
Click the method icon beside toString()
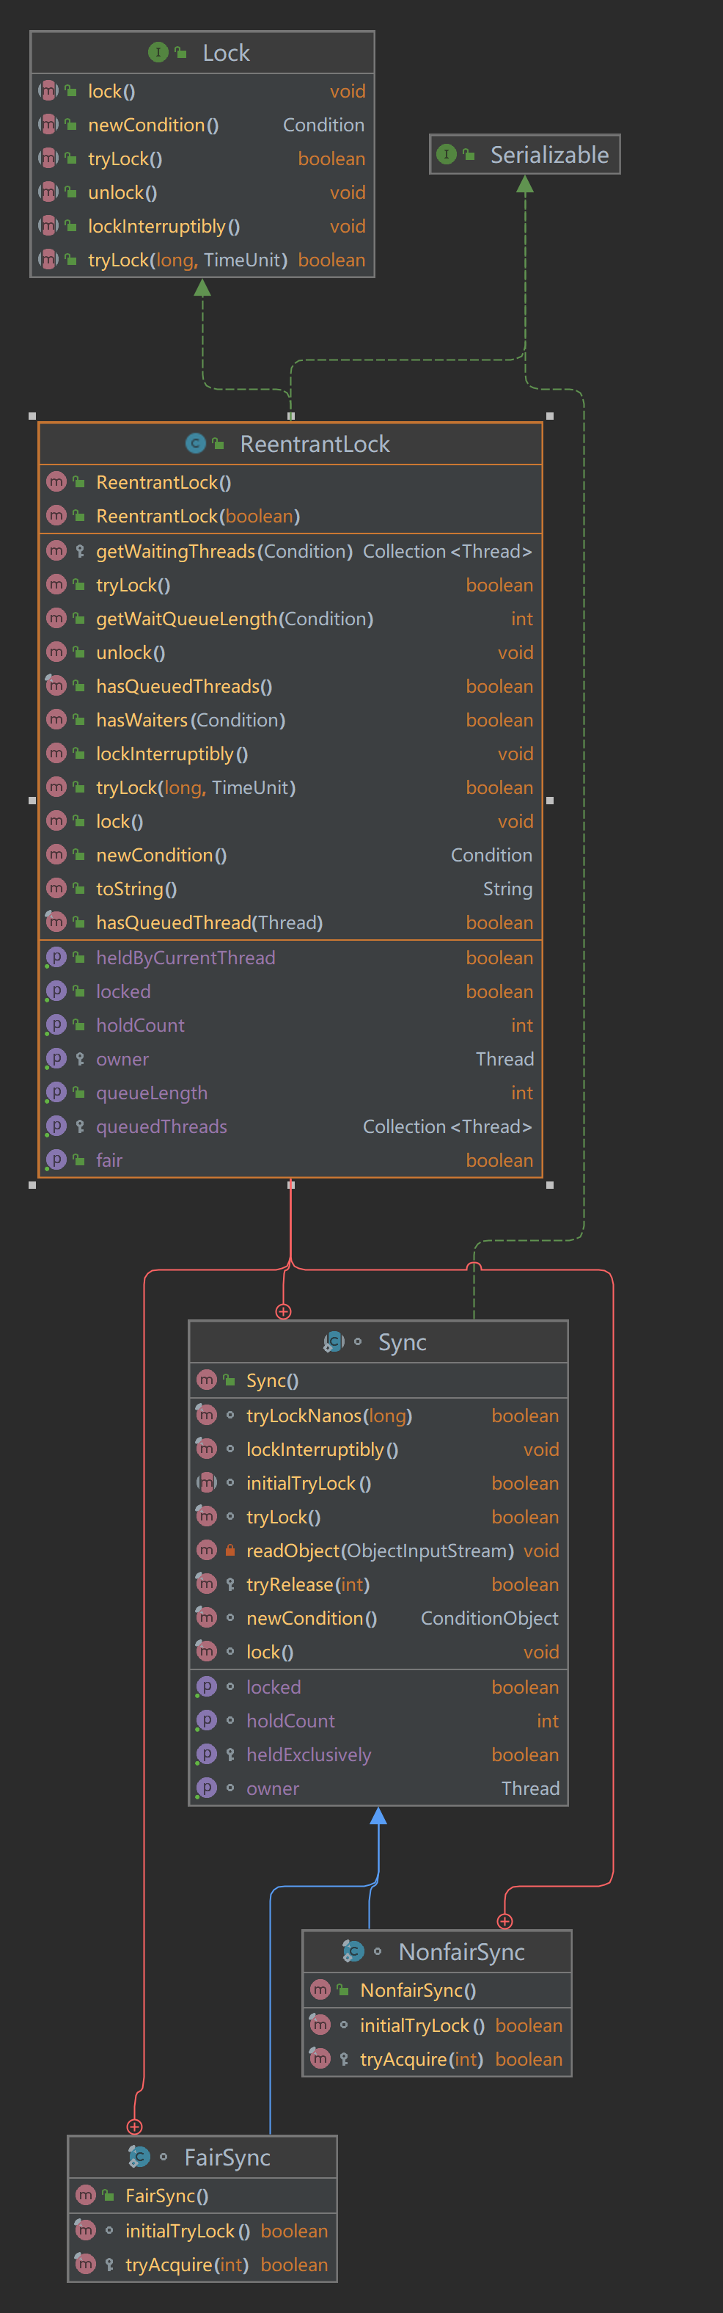tap(56, 889)
